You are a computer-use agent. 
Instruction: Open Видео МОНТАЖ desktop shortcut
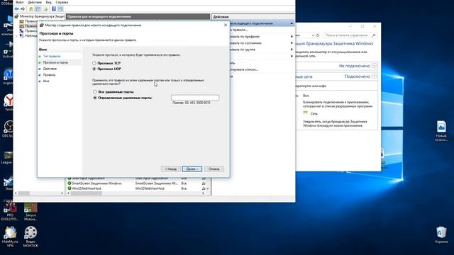pyautogui.click(x=31, y=237)
